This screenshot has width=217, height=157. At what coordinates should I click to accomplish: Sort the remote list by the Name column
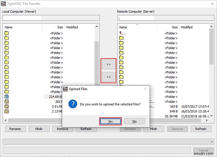coord(123,27)
